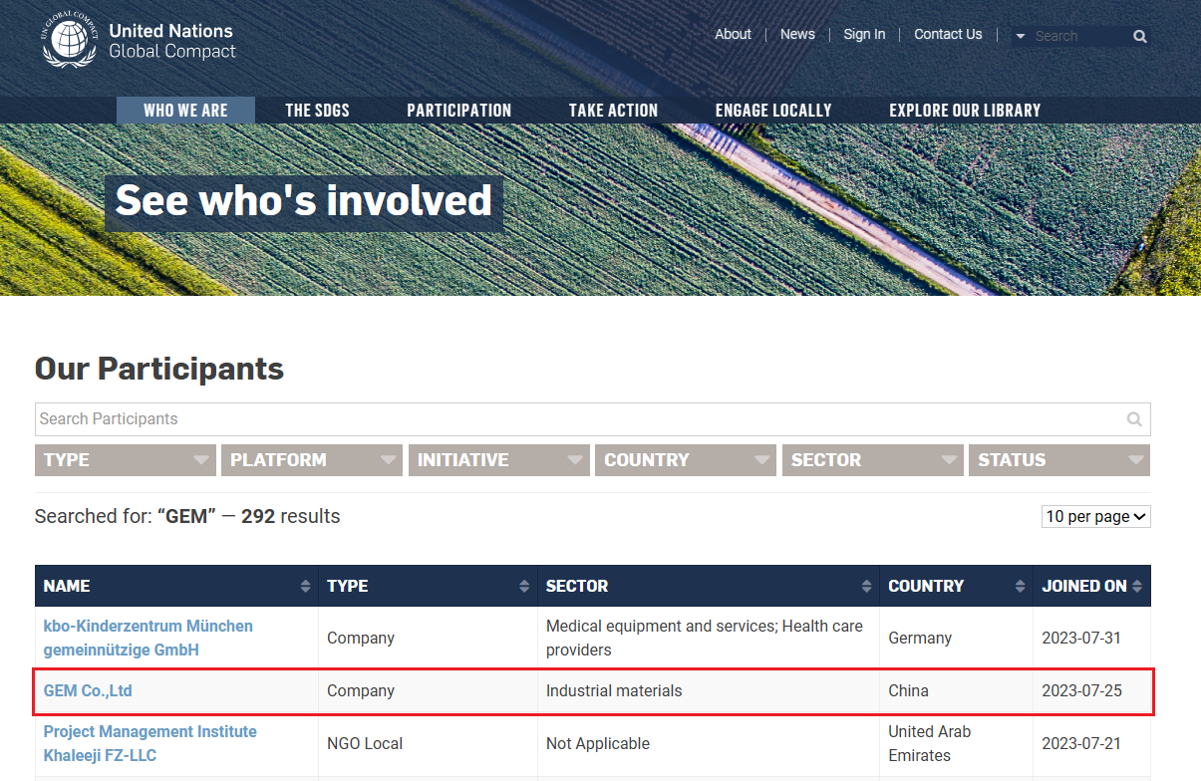Open the header search scope dropdown arrow

pyautogui.click(x=1020, y=37)
